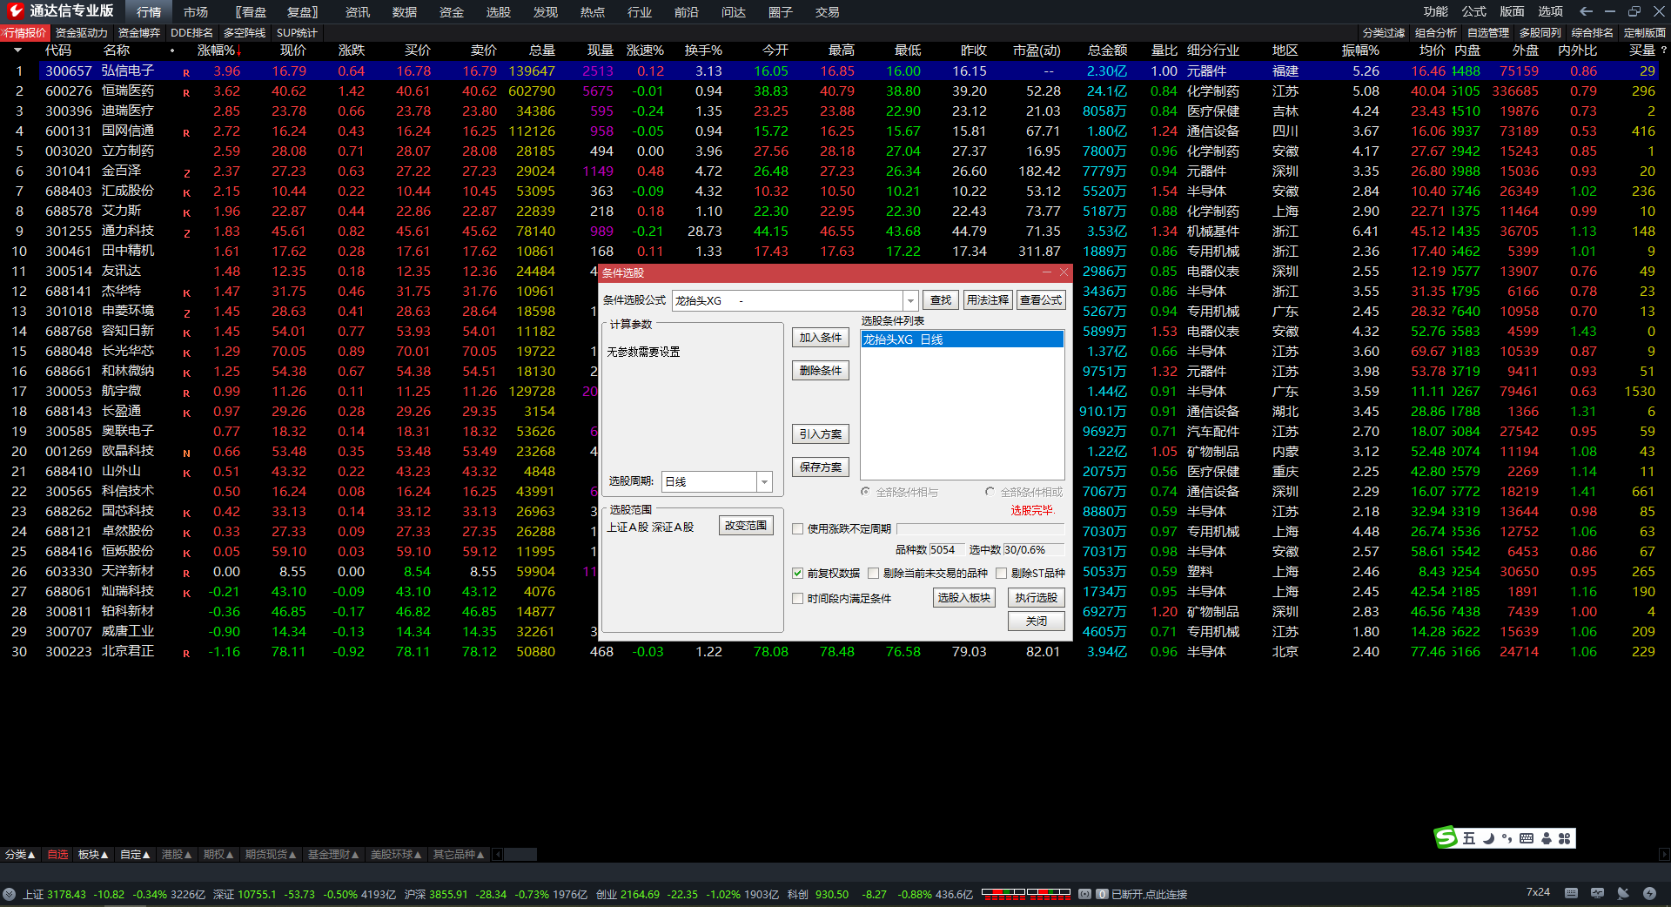Click the 分类过滤 toolbar option
1671x907 pixels.
[1383, 32]
